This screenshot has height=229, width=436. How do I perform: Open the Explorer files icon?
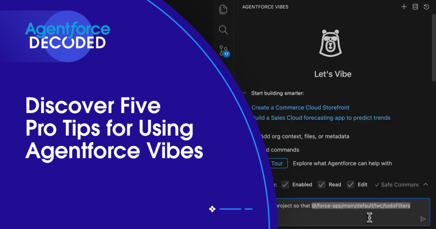coord(223,9)
